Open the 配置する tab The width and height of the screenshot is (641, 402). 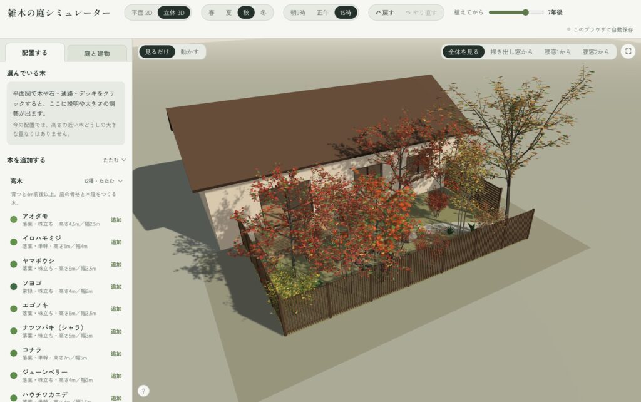(x=35, y=53)
